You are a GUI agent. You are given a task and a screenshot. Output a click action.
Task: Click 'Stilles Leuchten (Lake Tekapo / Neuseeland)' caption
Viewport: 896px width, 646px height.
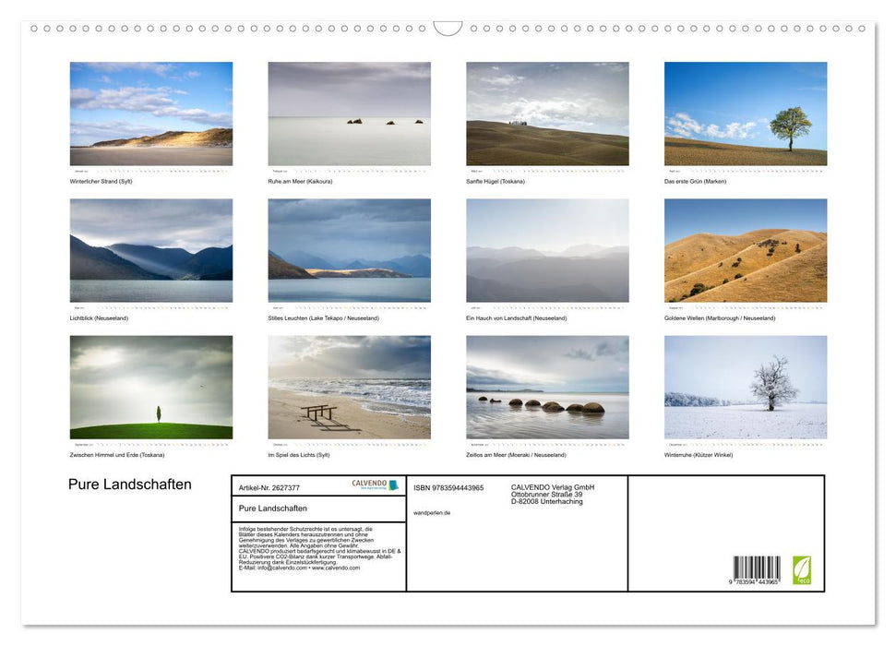[x=324, y=317]
